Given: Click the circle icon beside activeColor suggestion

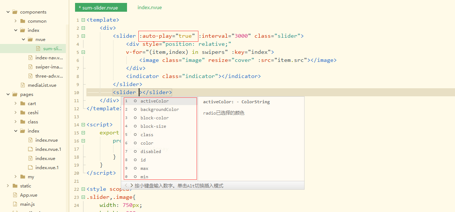Looking at the screenshot, I should pos(135,101).
